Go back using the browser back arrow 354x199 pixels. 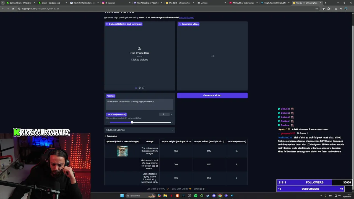click(x=3, y=9)
